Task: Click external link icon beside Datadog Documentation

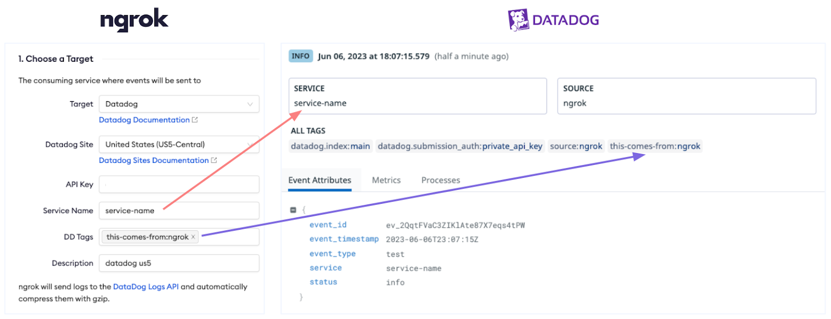Action: [x=195, y=120]
